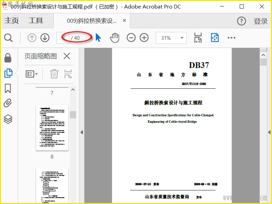Viewport: 272px width, 204px height.
Task: Click the 山东省地方标准 heading line
Action: pos(172,75)
